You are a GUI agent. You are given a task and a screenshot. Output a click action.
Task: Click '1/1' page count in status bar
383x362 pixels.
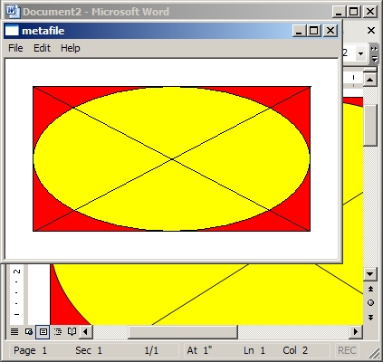click(x=151, y=350)
